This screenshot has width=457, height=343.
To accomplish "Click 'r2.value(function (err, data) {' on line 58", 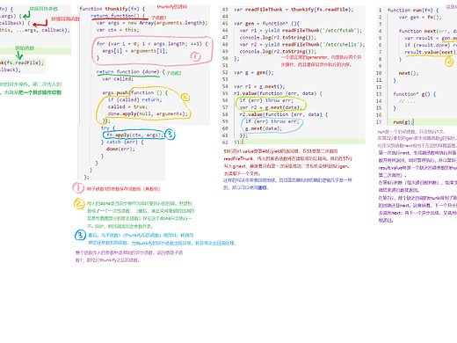I will tap(284, 114).
